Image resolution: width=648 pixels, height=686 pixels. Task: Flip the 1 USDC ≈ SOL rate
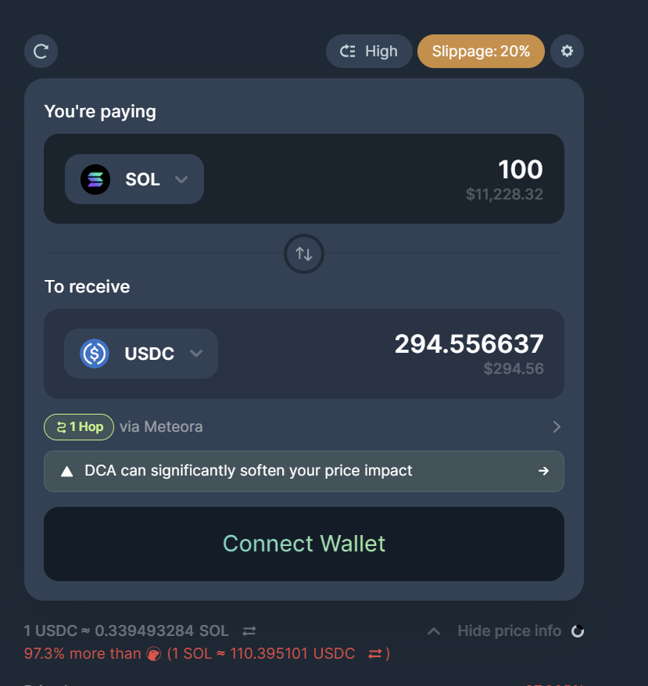[249, 630]
